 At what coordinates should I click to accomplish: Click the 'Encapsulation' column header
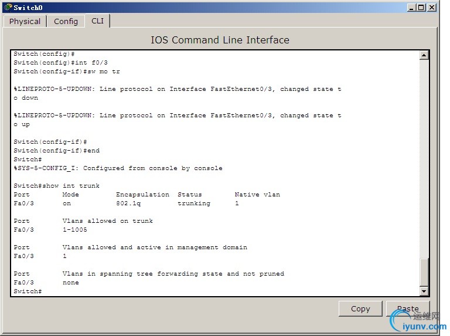point(142,195)
